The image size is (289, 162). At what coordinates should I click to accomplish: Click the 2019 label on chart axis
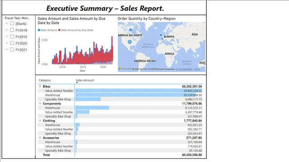click(83, 67)
